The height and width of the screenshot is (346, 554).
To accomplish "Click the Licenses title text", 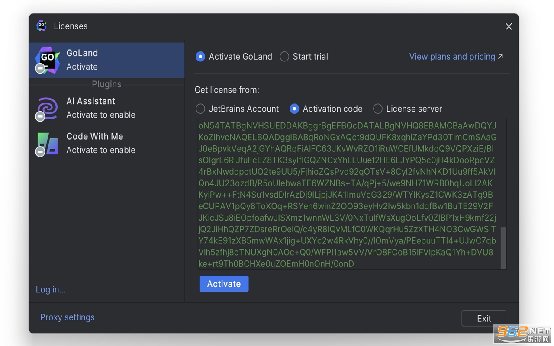I will pos(71,26).
